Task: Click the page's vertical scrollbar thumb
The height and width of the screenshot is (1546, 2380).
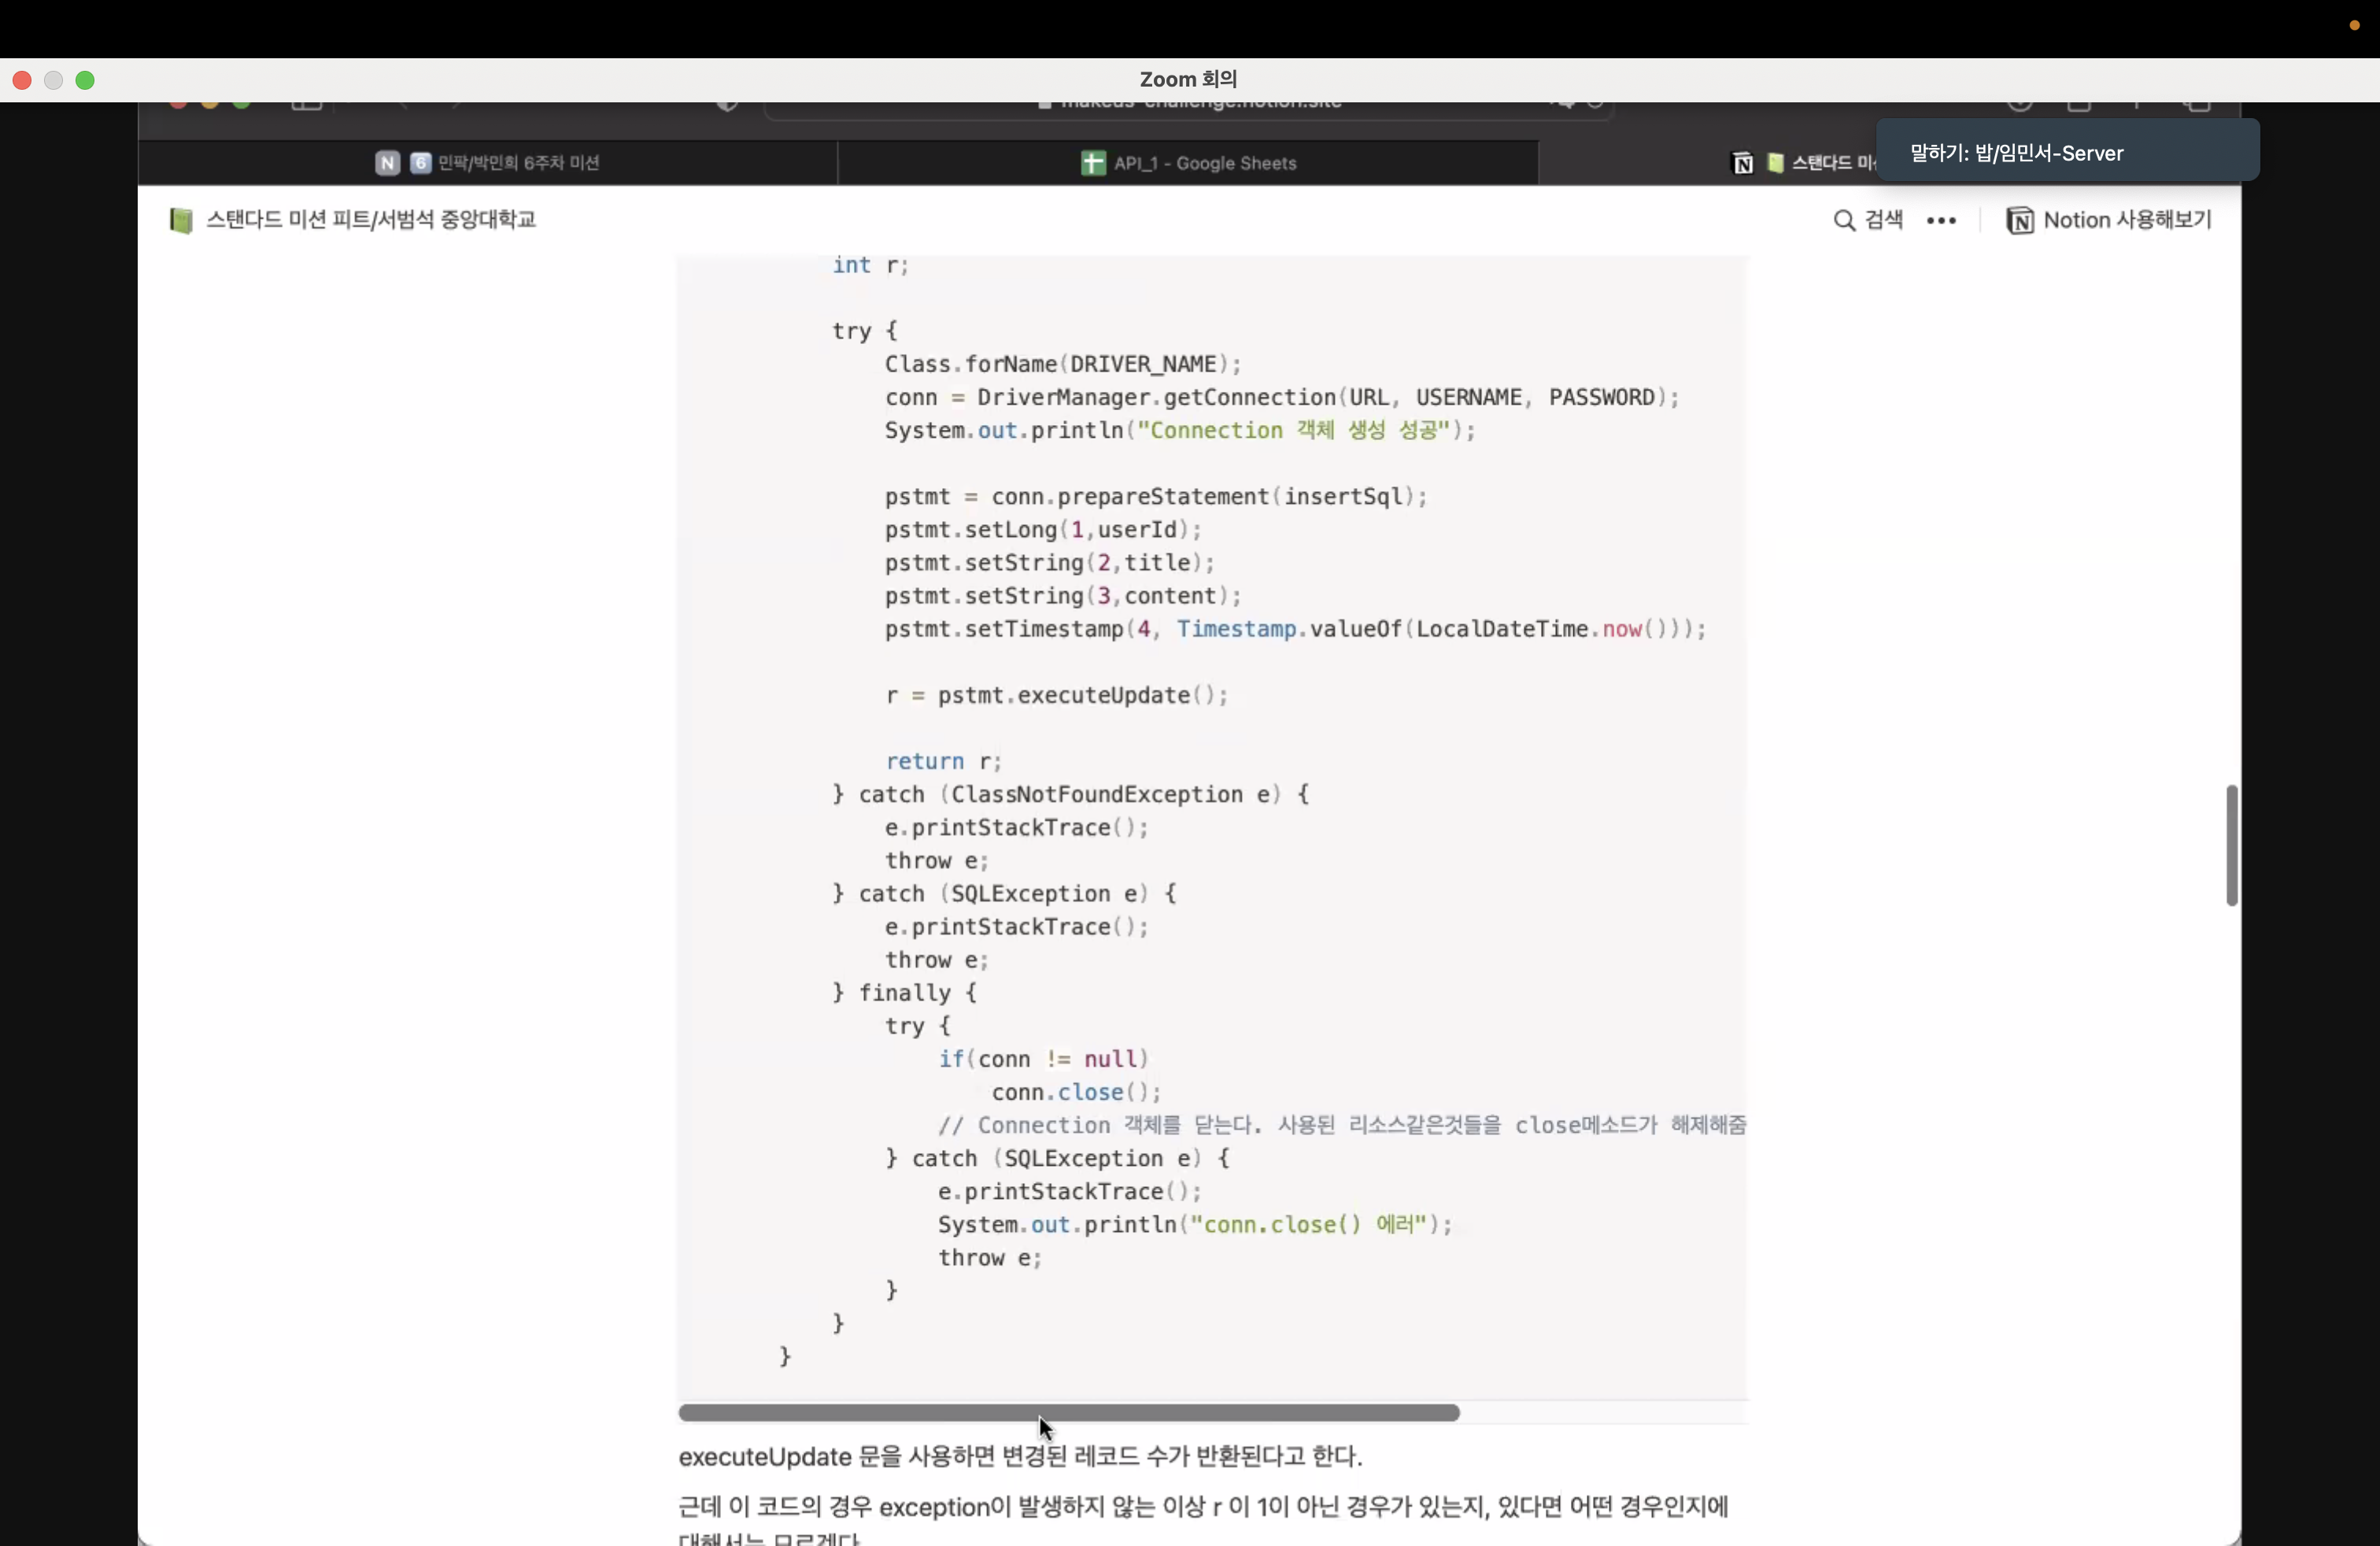Action: tap(2231, 845)
